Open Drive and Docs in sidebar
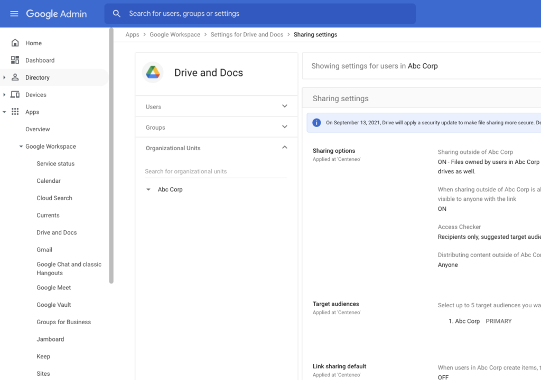This screenshot has height=380, width=541. (x=57, y=232)
